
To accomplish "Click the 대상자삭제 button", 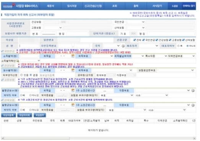I will [x=24, y=115].
